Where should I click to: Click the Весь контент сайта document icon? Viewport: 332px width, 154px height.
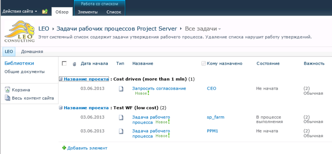pyautogui.click(x=7, y=98)
